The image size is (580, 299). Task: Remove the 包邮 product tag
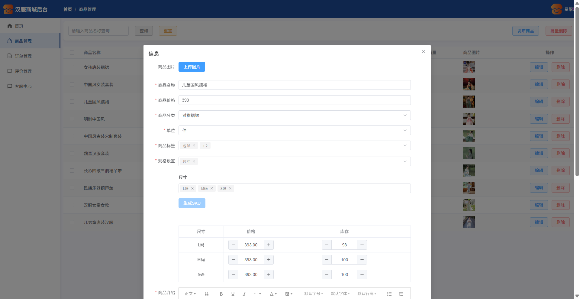(x=194, y=146)
